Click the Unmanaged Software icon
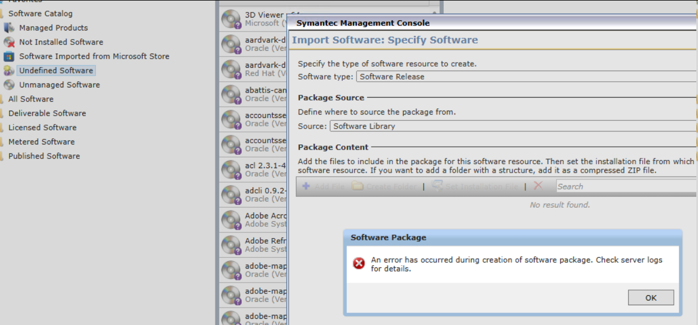The height and width of the screenshot is (325, 698). pyautogui.click(x=9, y=85)
